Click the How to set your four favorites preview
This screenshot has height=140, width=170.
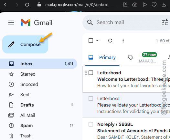point(133,86)
